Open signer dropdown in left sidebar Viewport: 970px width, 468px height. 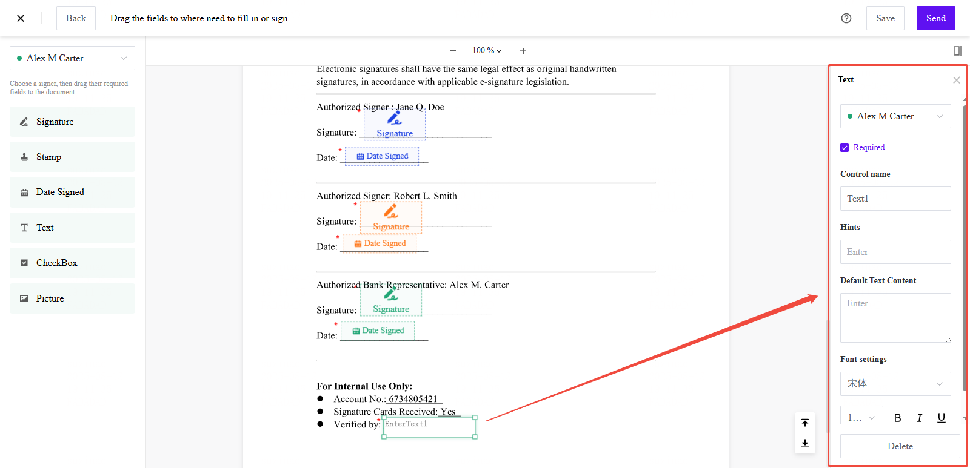tap(72, 58)
